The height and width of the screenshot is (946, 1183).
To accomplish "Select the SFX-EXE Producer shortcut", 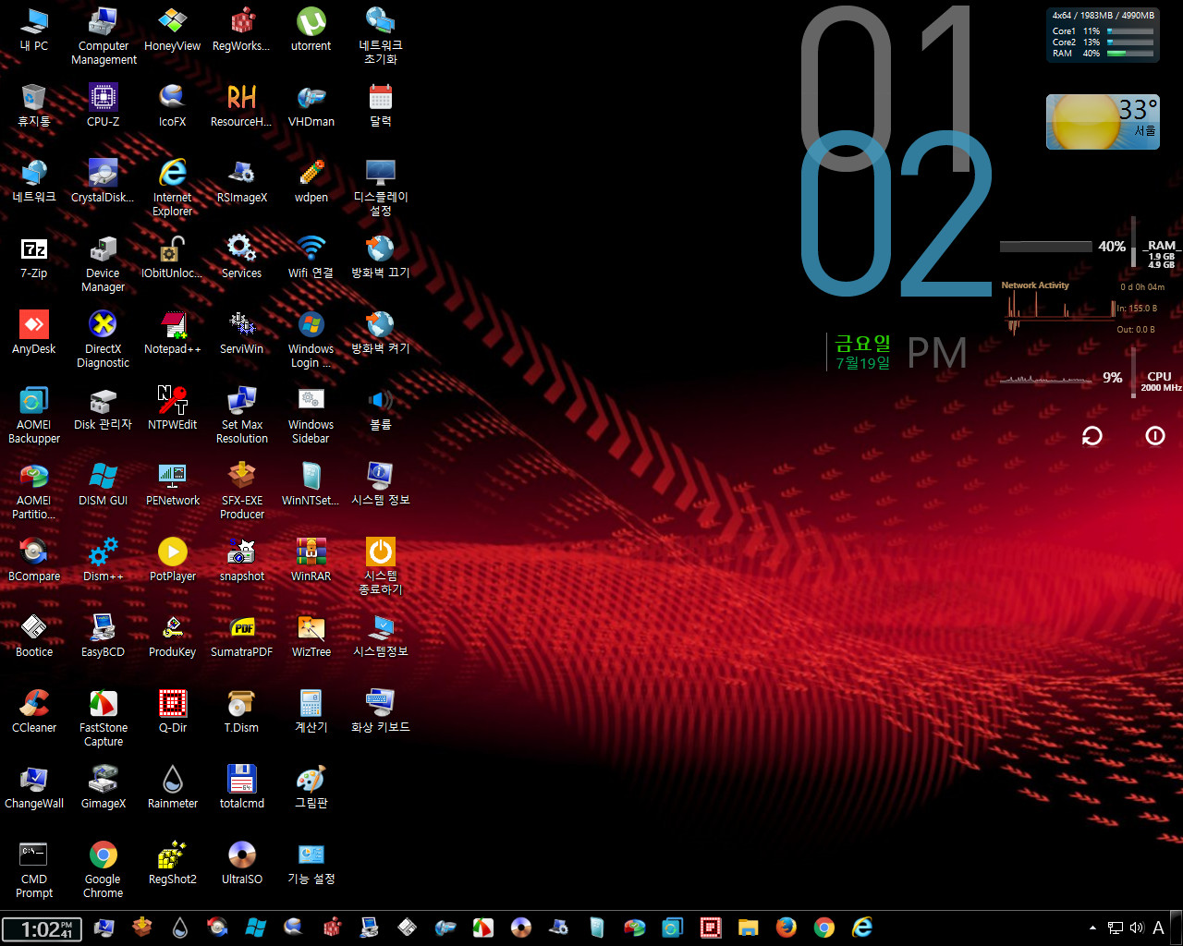I will point(241,491).
